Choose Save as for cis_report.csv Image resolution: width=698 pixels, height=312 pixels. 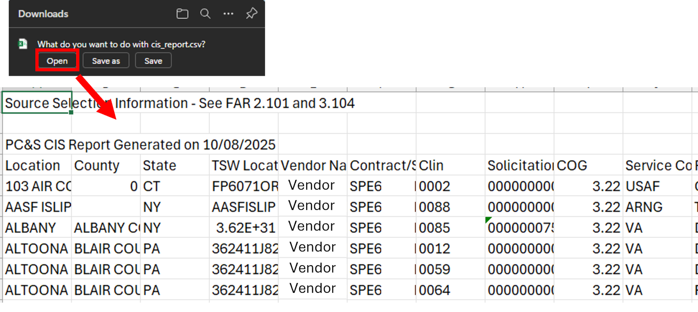point(106,61)
